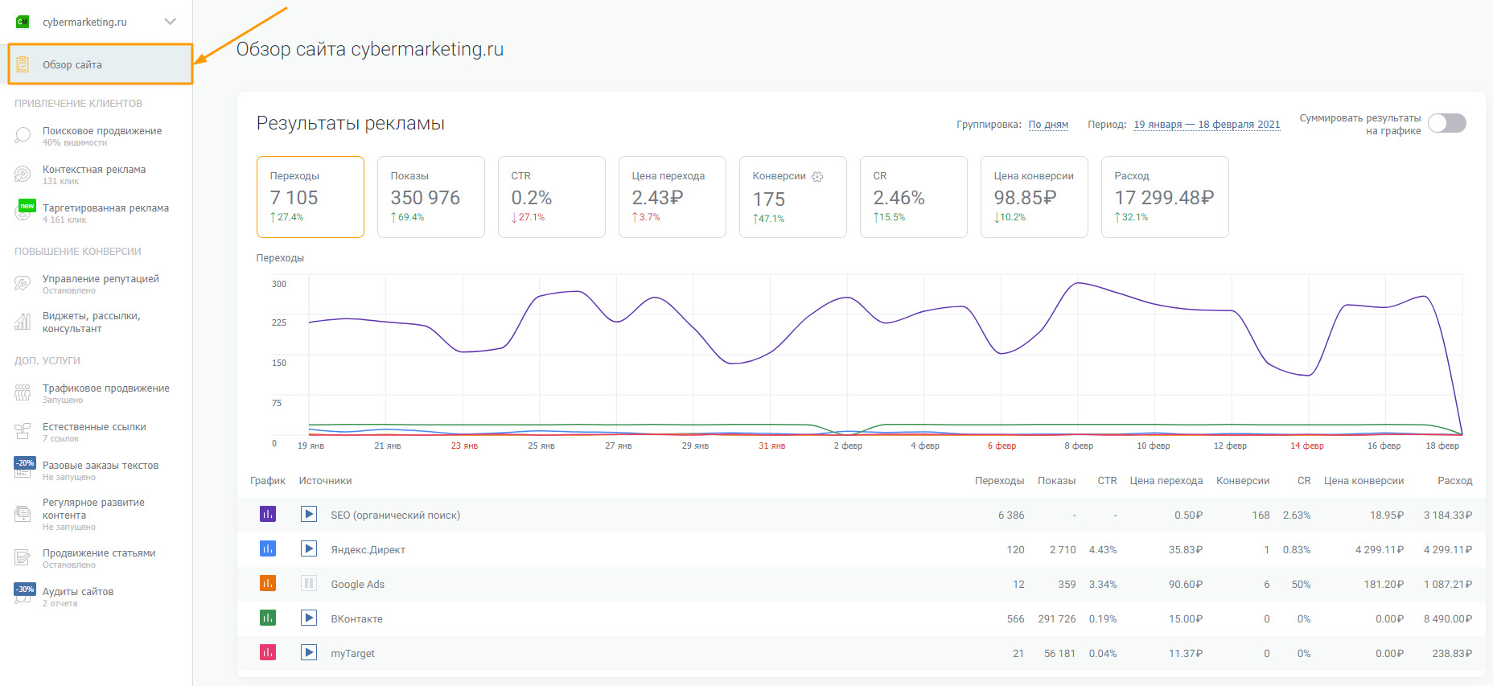The height and width of the screenshot is (686, 1493).
Task: Click Яндекс.Директ source name
Action: 368,550
